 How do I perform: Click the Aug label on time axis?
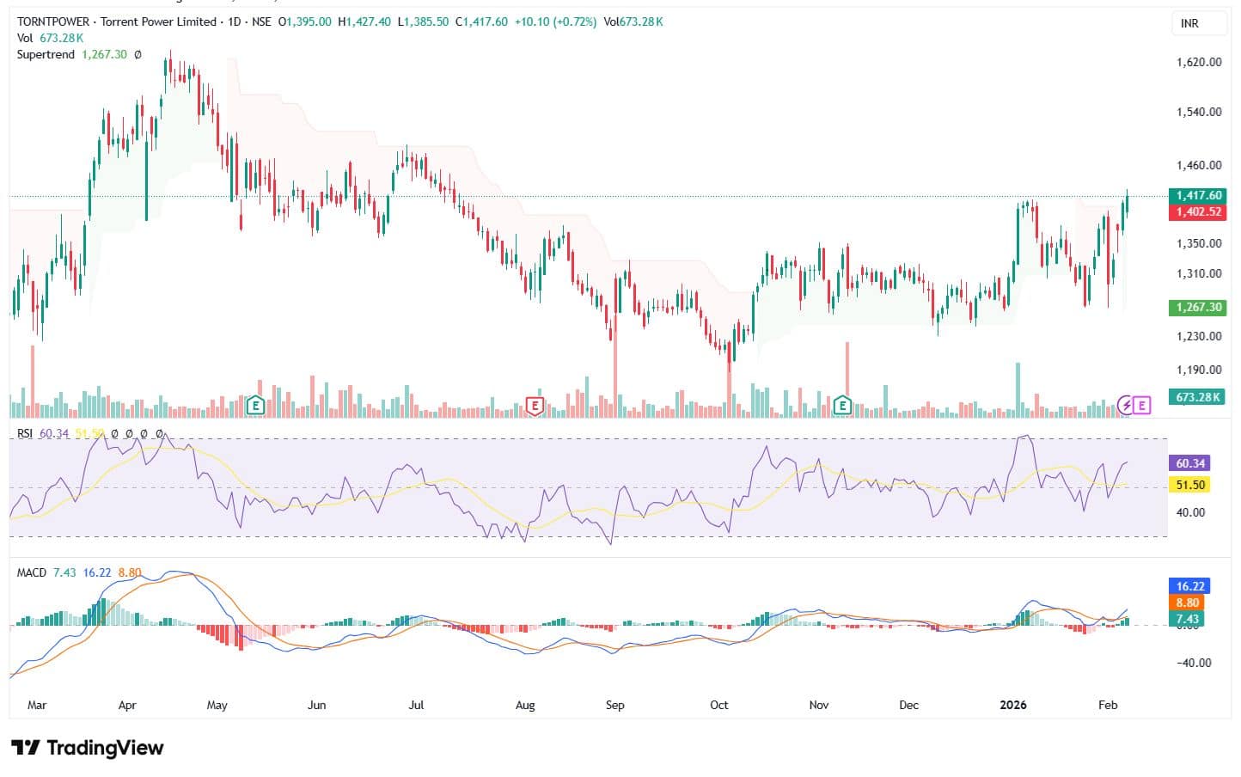[525, 705]
